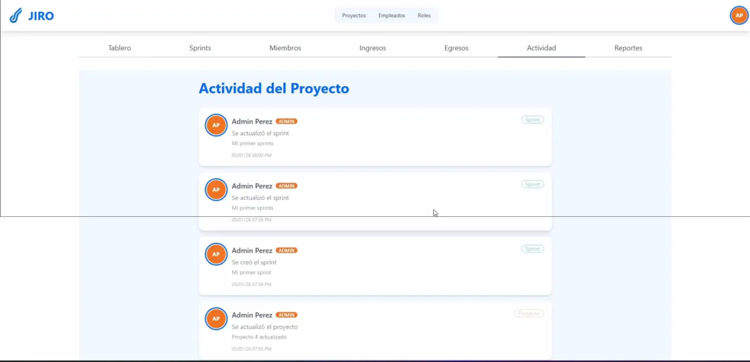Switch to the Reportes tab
The height and width of the screenshot is (362, 750).
[x=628, y=48]
